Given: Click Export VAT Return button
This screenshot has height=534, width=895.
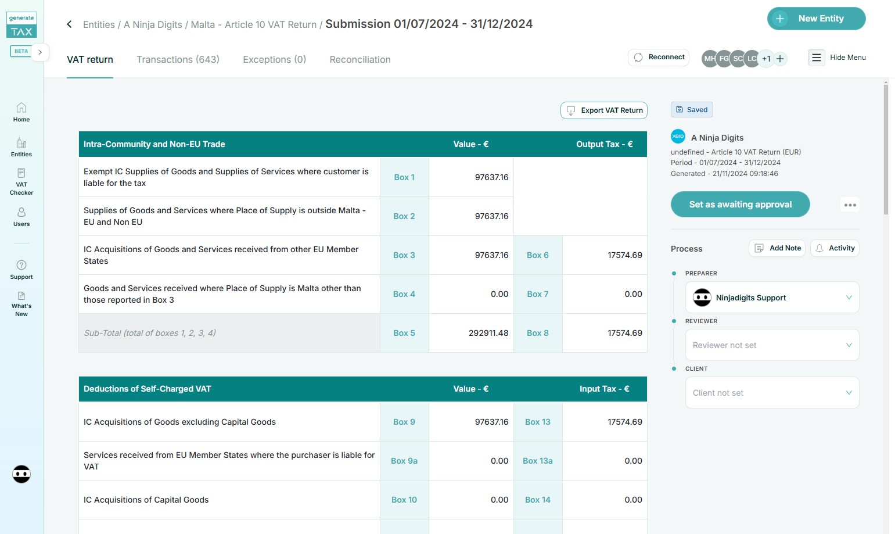Looking at the screenshot, I should pyautogui.click(x=603, y=110).
